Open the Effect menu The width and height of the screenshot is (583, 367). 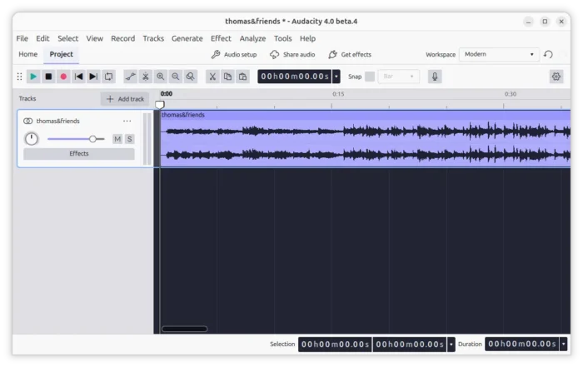pos(221,38)
